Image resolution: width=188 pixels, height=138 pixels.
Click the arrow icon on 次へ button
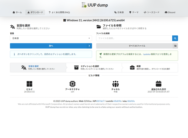click(x=89, y=46)
